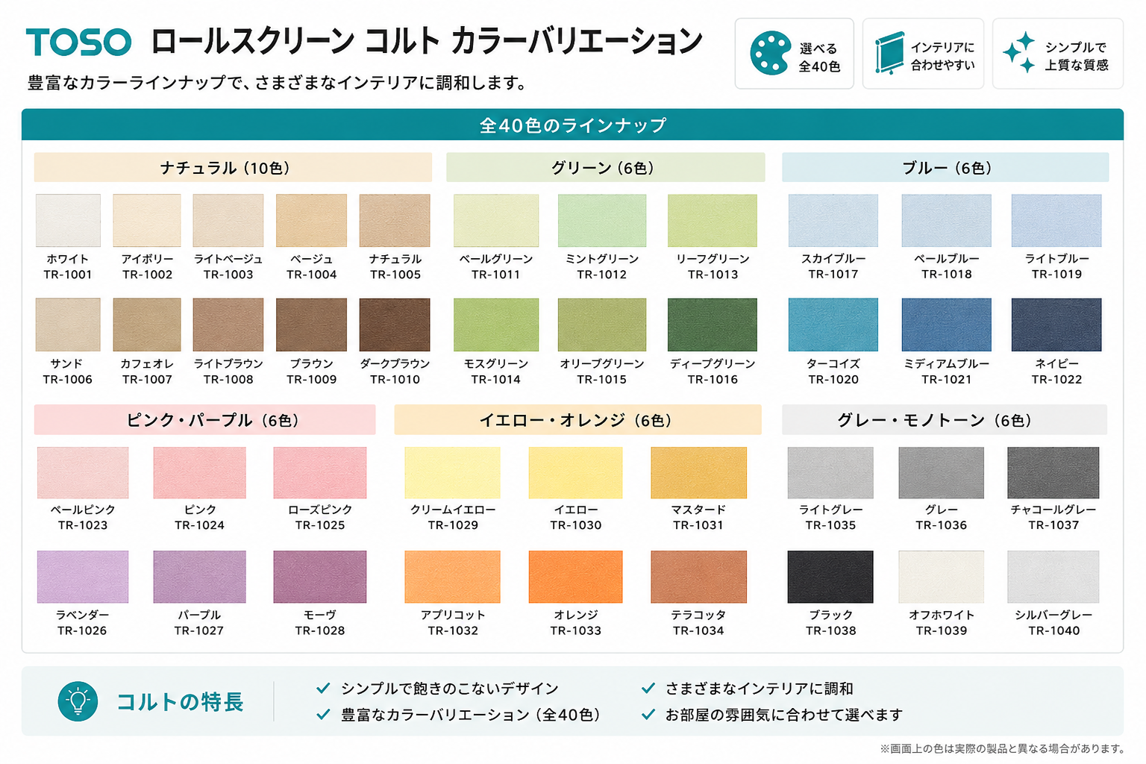The height and width of the screenshot is (764, 1146).
Task: Click the 全40色のラインナップ banner
Action: tap(572, 125)
